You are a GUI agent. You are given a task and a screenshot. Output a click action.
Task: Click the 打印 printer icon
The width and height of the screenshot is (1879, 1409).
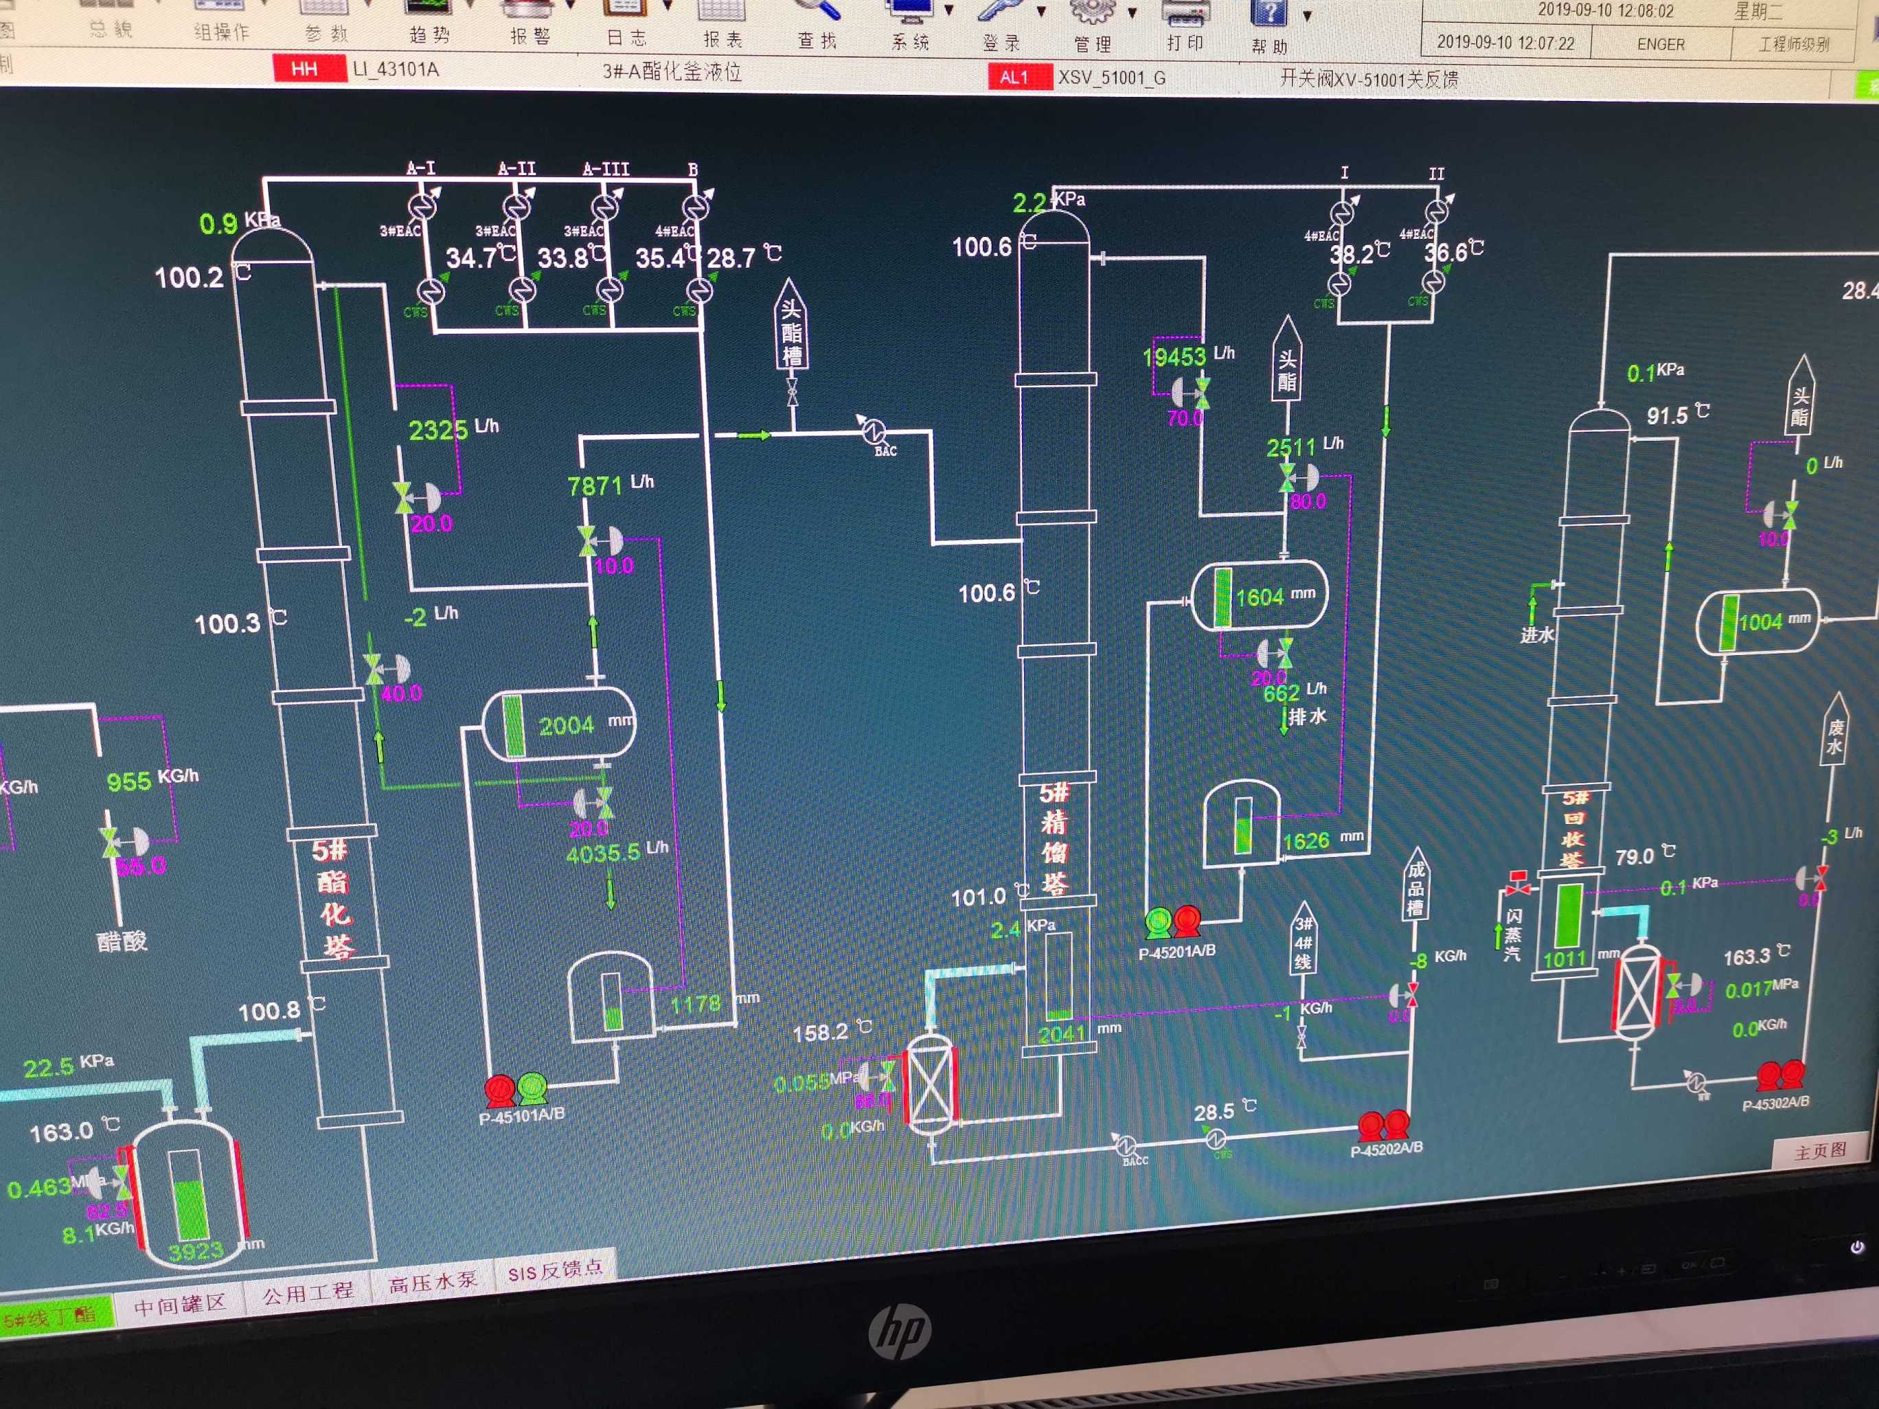click(1185, 14)
